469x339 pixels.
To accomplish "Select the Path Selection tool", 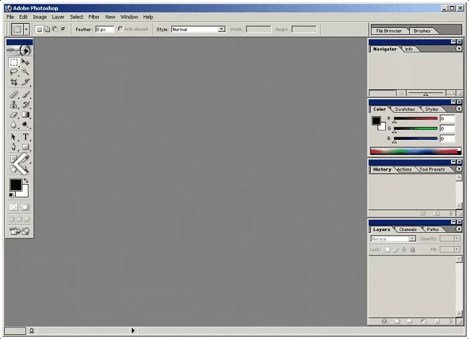I will click(x=14, y=137).
